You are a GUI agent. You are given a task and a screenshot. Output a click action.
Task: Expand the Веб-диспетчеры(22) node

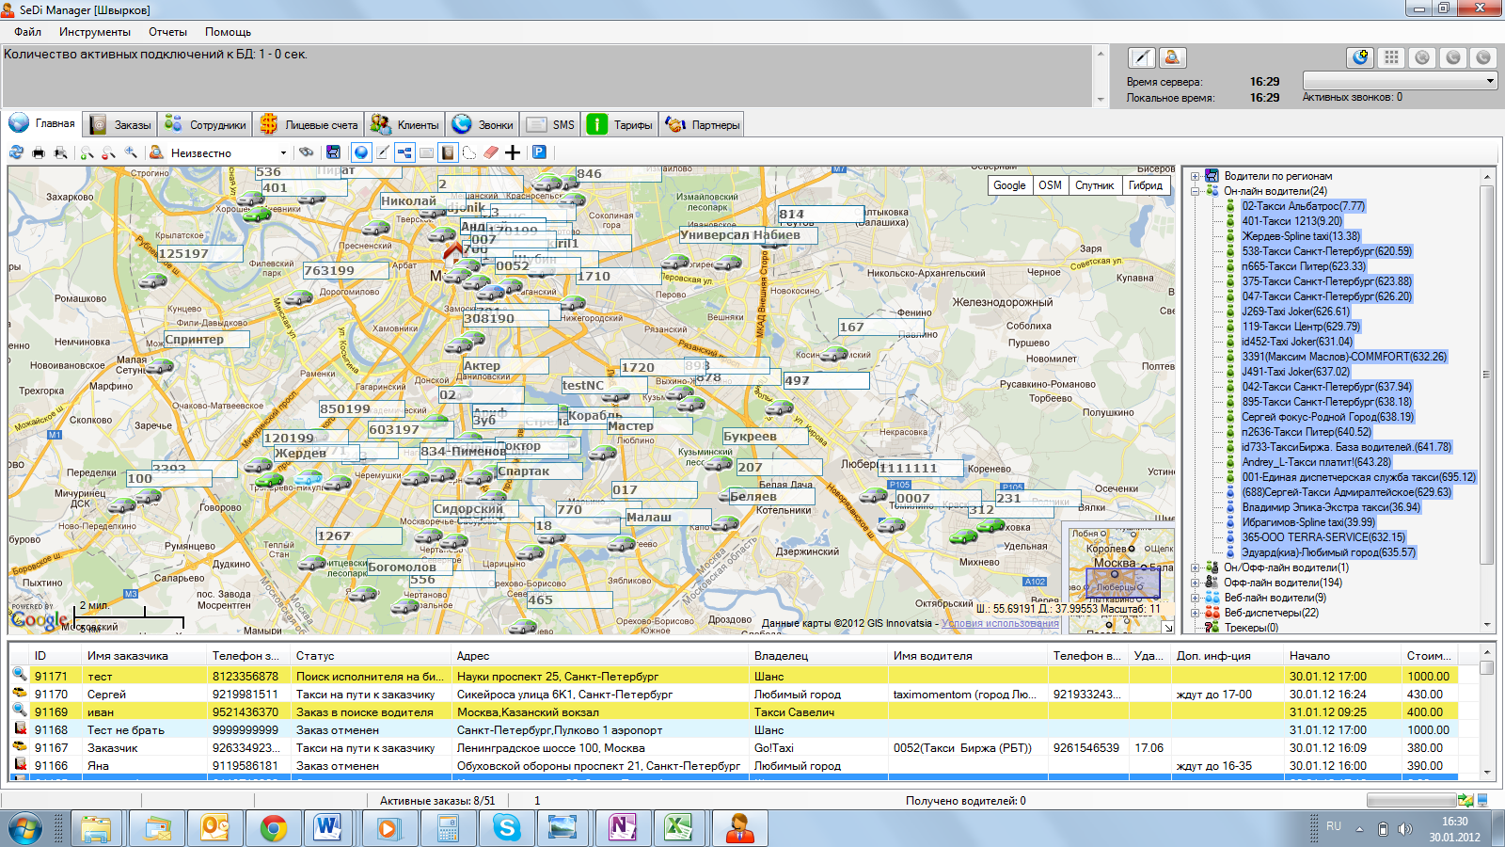click(1195, 613)
